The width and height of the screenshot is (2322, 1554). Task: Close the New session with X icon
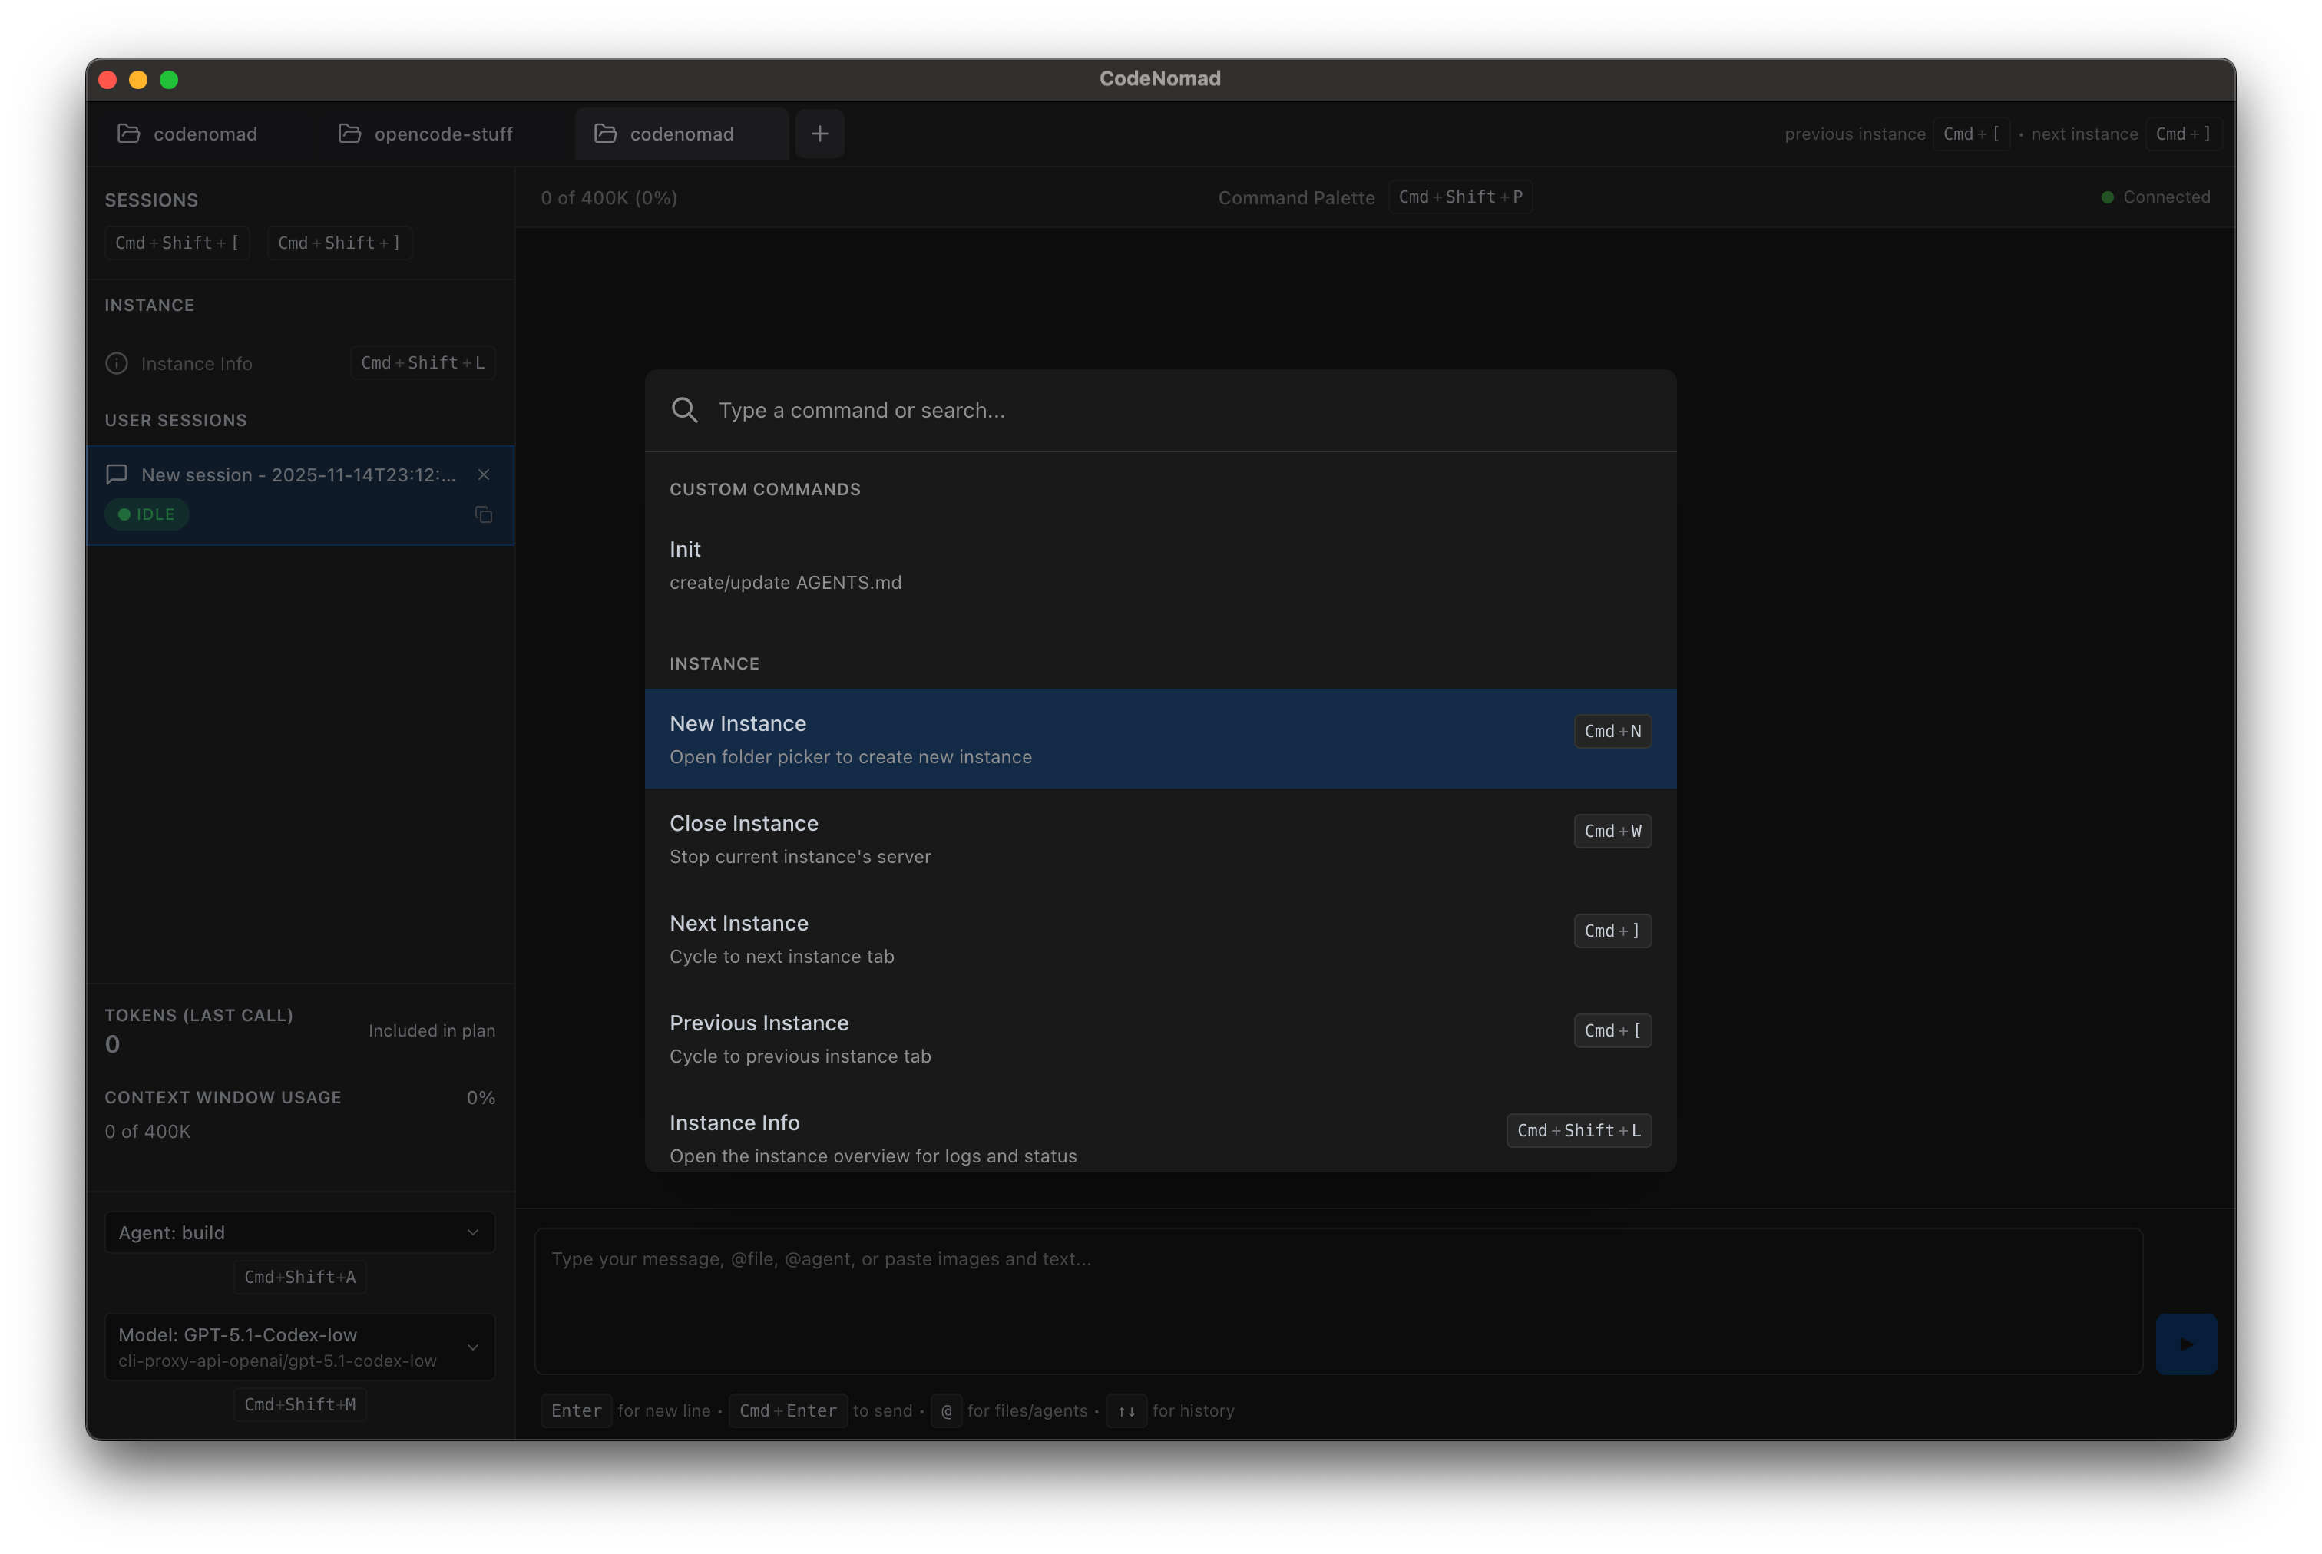click(x=484, y=474)
